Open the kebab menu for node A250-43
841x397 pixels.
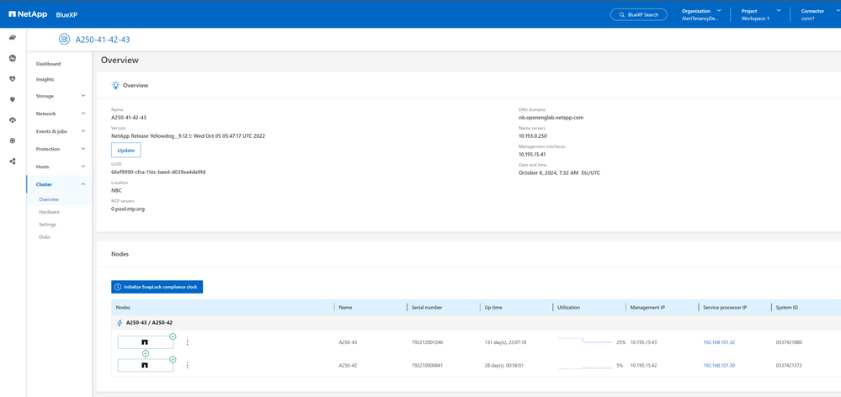click(187, 342)
